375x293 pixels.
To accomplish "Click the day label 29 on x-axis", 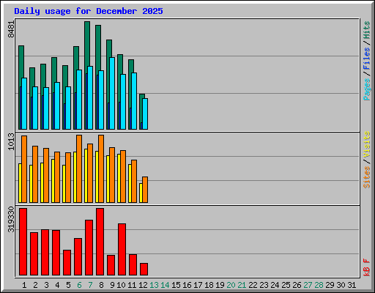I will pyautogui.click(x=330, y=285).
